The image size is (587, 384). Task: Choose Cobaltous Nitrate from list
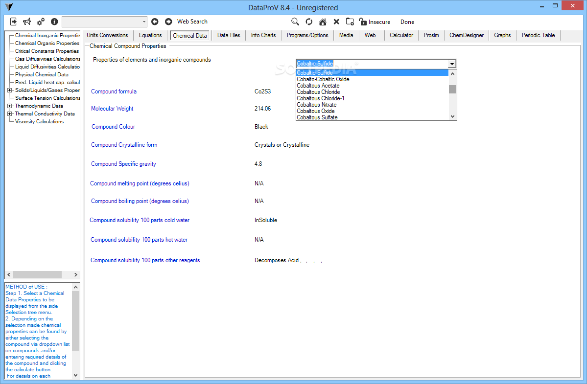coord(372,105)
